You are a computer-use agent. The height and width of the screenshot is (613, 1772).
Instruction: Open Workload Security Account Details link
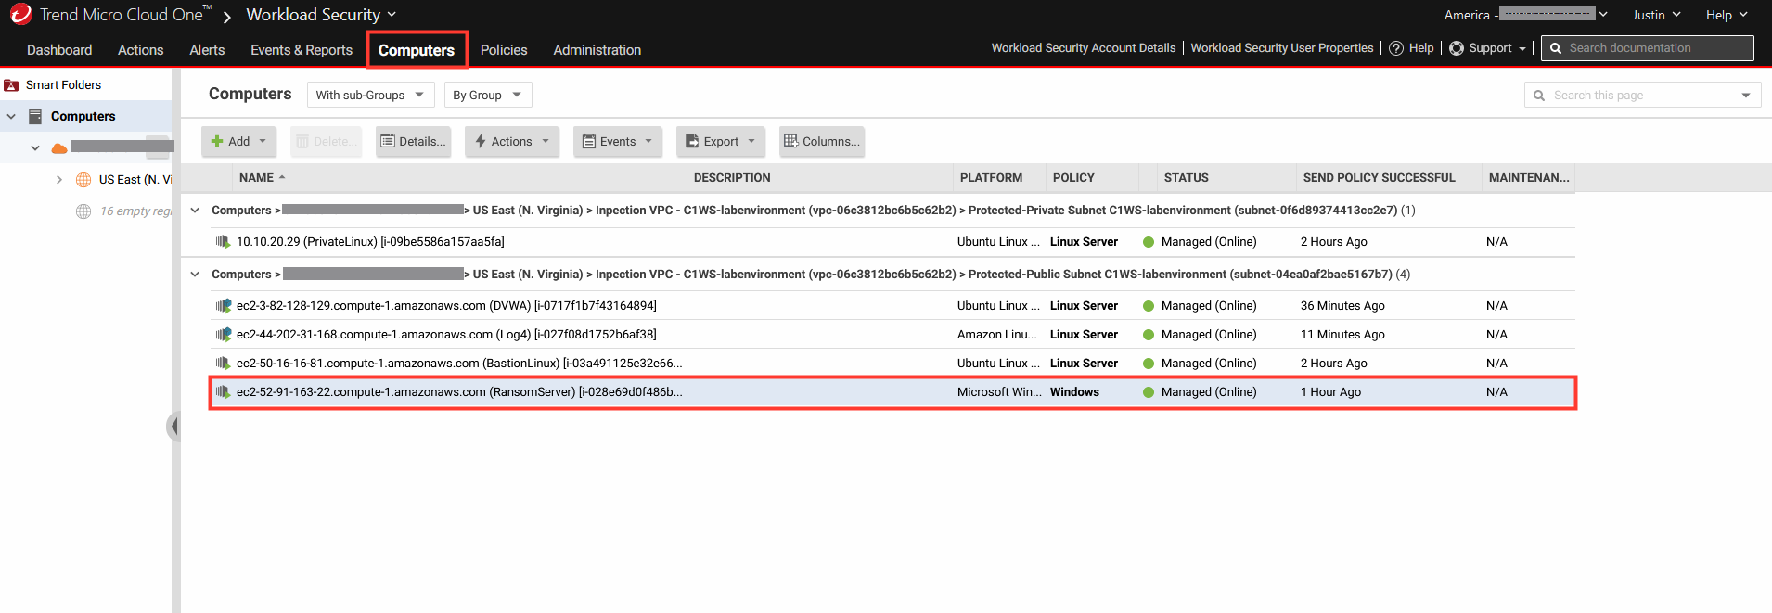1083,48
